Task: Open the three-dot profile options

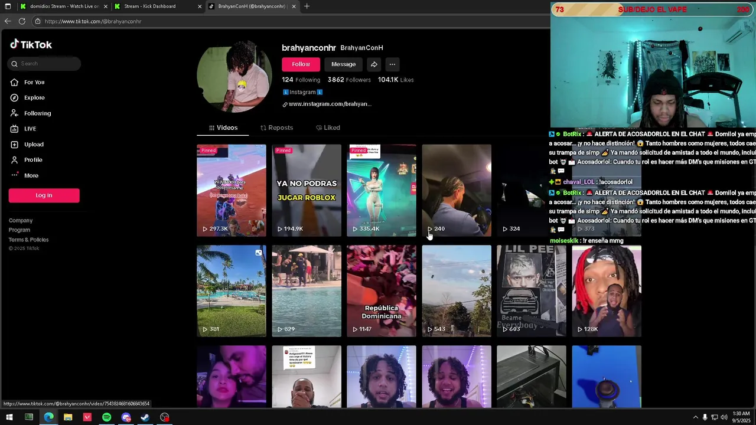Action: tap(392, 64)
